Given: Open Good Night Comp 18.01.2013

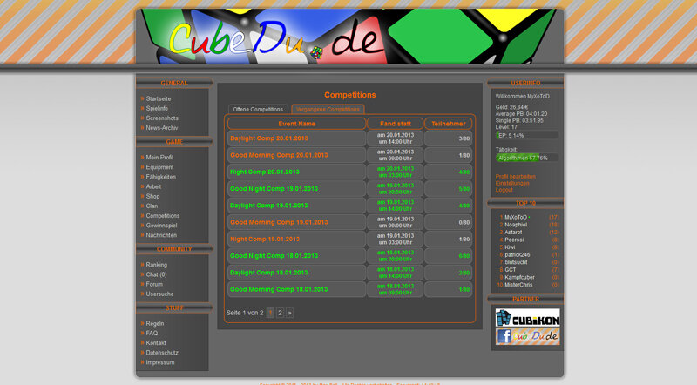Looking at the screenshot, I should pyautogui.click(x=274, y=256).
